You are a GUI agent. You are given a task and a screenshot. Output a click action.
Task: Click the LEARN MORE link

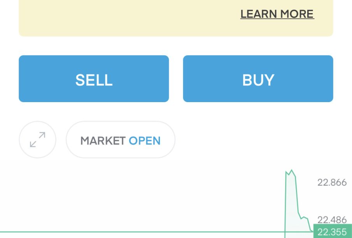tap(277, 14)
